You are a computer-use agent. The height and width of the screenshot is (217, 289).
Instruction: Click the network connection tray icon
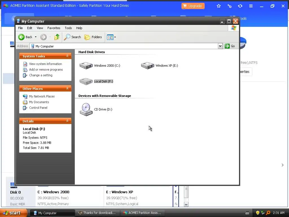(263, 213)
